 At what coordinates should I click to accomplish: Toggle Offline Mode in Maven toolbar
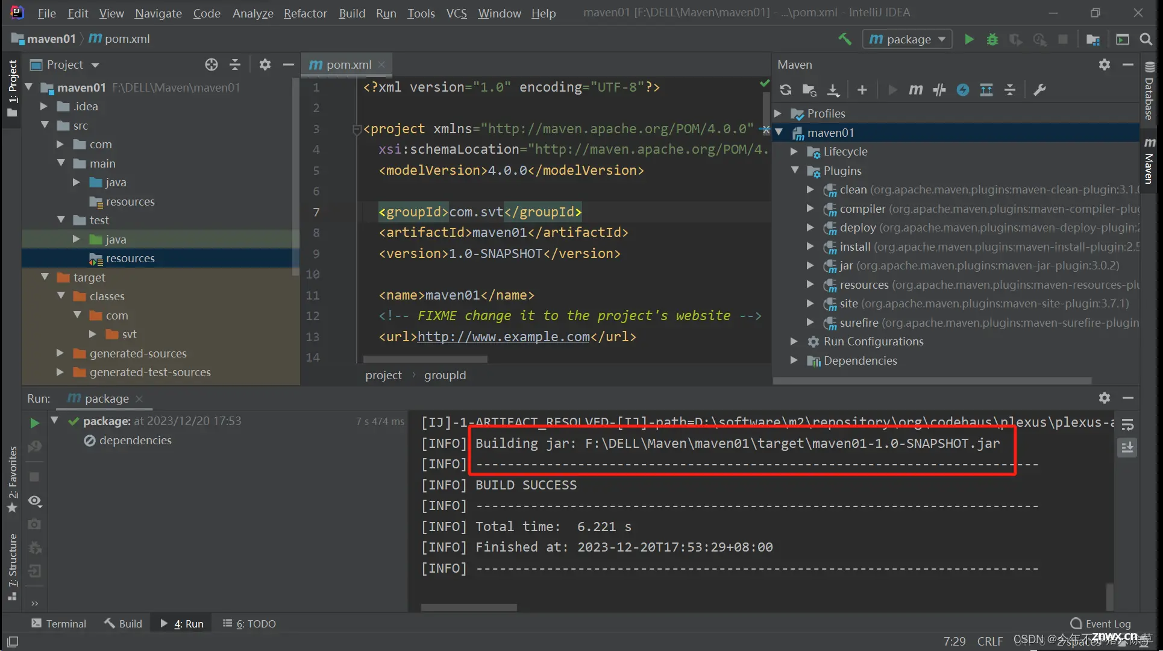click(939, 90)
